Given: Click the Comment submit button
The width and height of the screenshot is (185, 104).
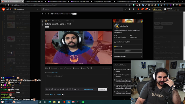Looking at the screenshot, I should tap(102, 89).
